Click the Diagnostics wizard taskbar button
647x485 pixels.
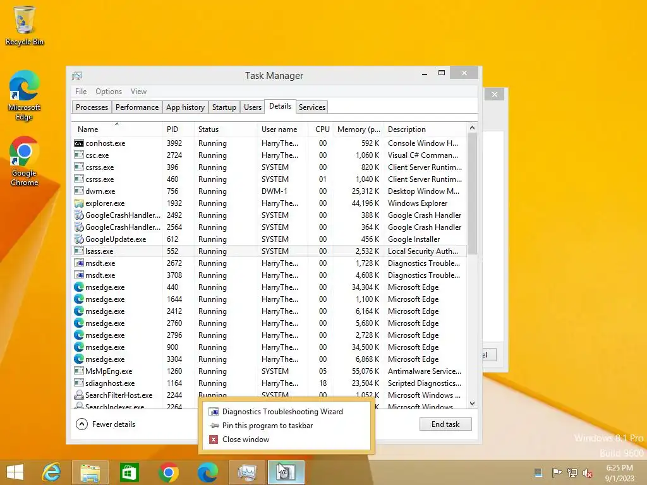coord(286,472)
